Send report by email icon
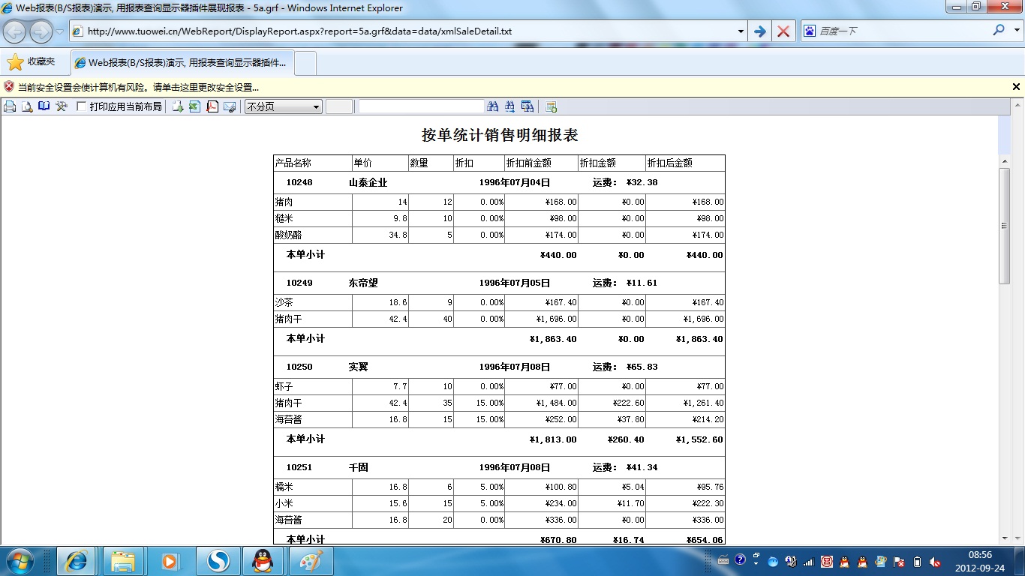The width and height of the screenshot is (1025, 576). click(x=230, y=106)
